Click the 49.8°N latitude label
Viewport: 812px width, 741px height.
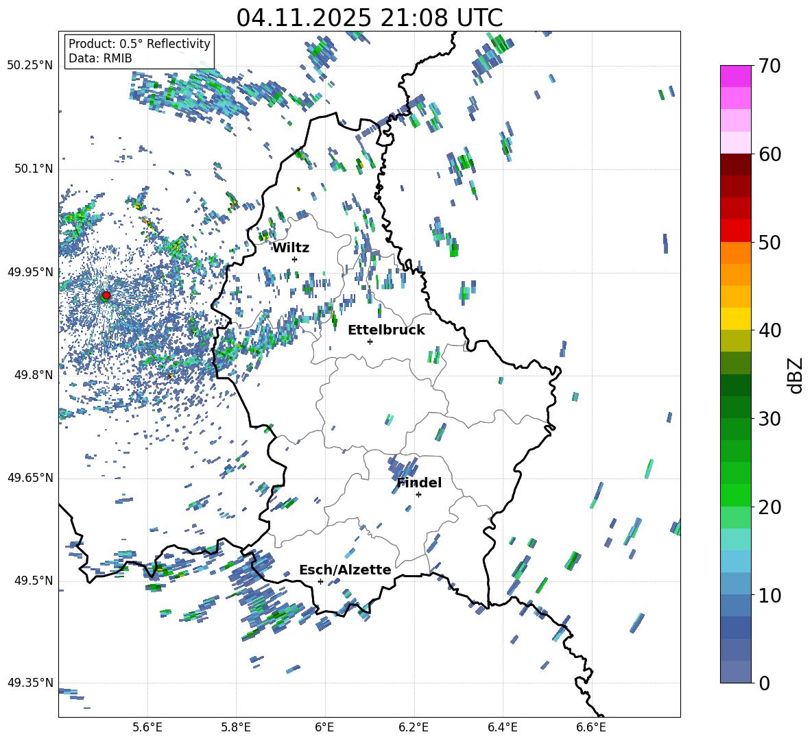[33, 375]
